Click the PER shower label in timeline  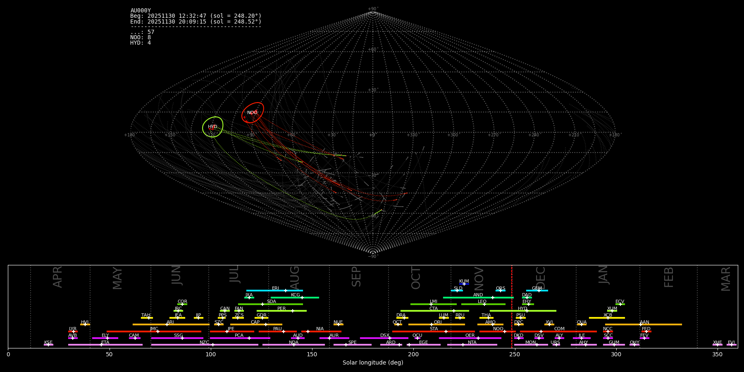coord(281,308)
